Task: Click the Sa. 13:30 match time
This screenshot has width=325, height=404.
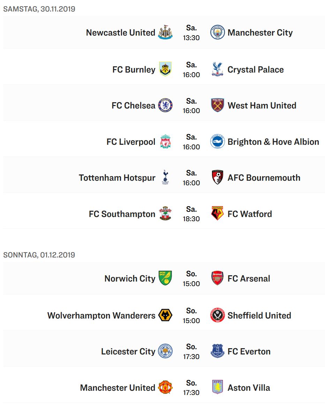Action: [191, 33]
